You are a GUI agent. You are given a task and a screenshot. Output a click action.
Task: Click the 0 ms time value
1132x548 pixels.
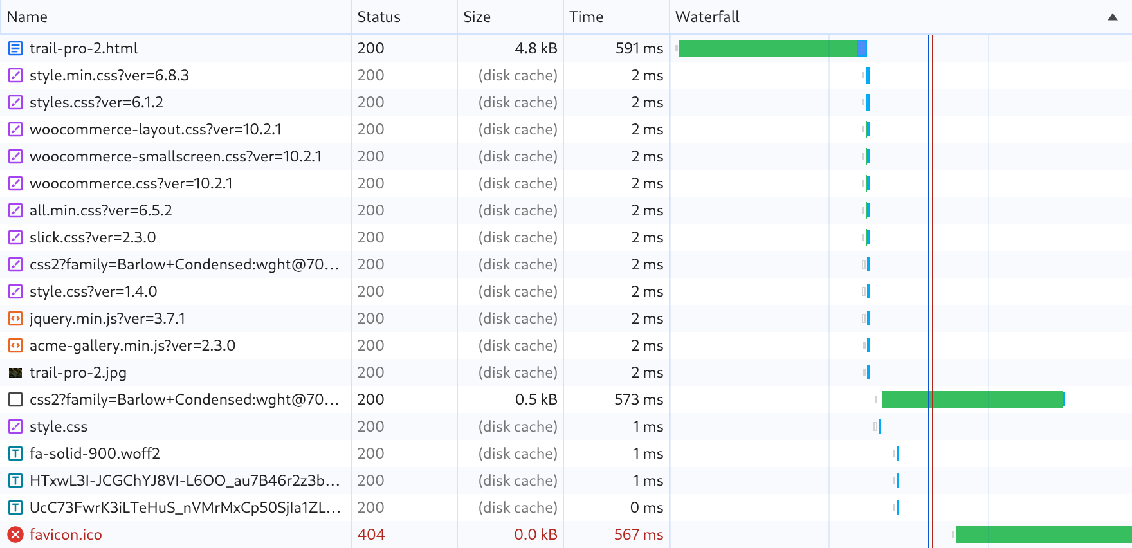click(x=646, y=507)
